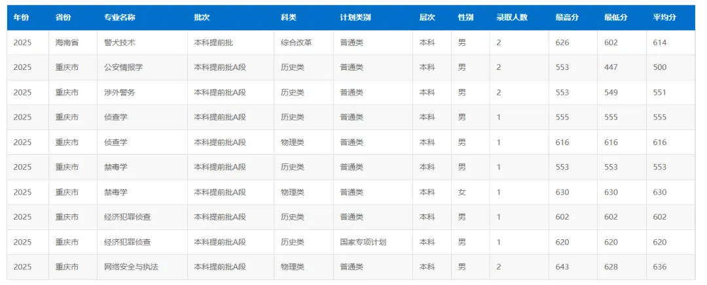
Task: Select the 549 lowest score cell
Action: [x=611, y=93]
